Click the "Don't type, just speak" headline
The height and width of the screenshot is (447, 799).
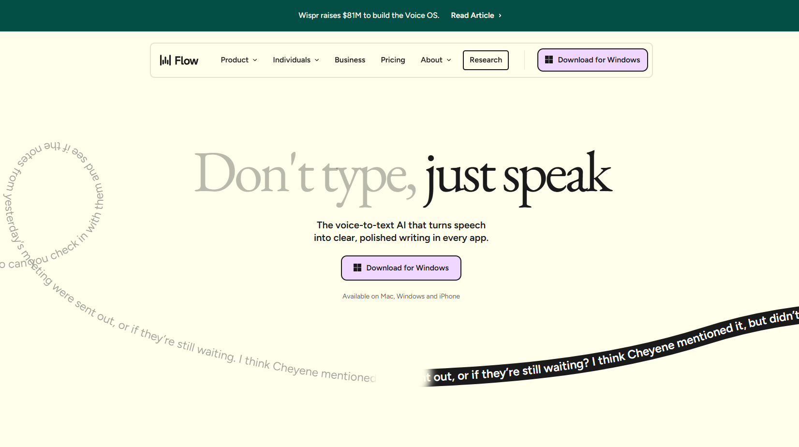(403, 177)
